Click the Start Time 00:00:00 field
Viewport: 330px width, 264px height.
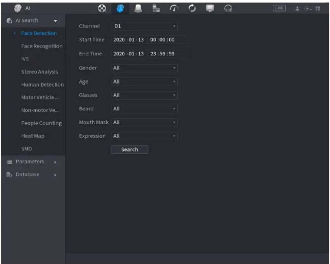pos(168,40)
